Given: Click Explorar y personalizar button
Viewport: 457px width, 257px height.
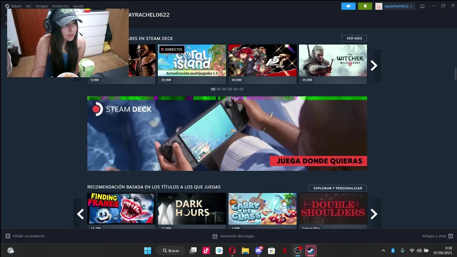Looking at the screenshot, I should click(x=338, y=188).
